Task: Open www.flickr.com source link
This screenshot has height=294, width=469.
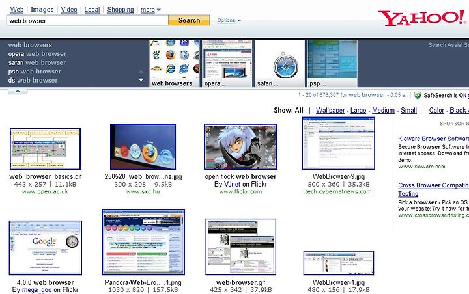Action: pyautogui.click(x=240, y=191)
